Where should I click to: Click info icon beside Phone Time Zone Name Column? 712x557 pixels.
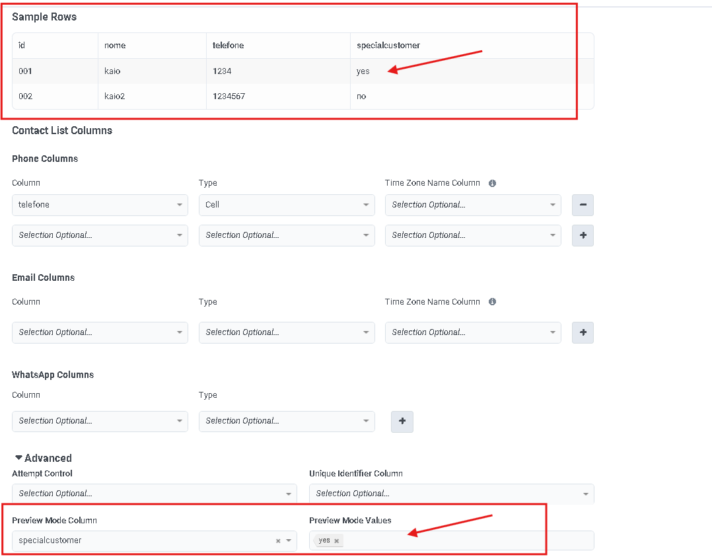point(492,183)
